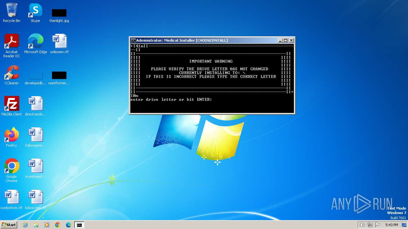The image size is (408, 229).
Task: Switch to the command prompt taskbar button
Action: click(x=79, y=225)
